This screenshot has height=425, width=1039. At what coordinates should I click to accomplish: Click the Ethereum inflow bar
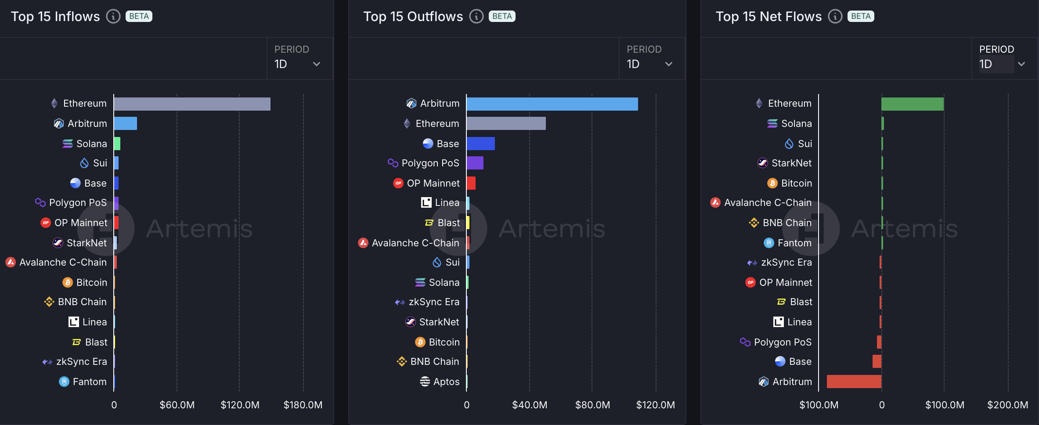192,104
